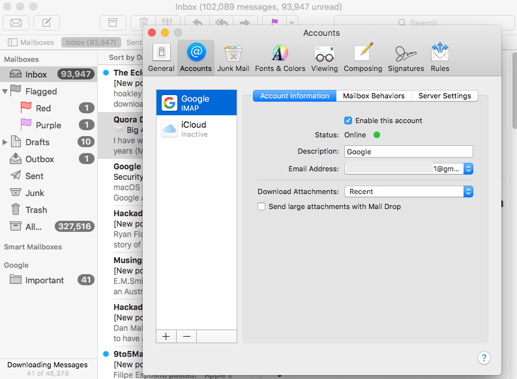
Task: Switch to the Mailbox Behaviors tab
Action: (374, 96)
